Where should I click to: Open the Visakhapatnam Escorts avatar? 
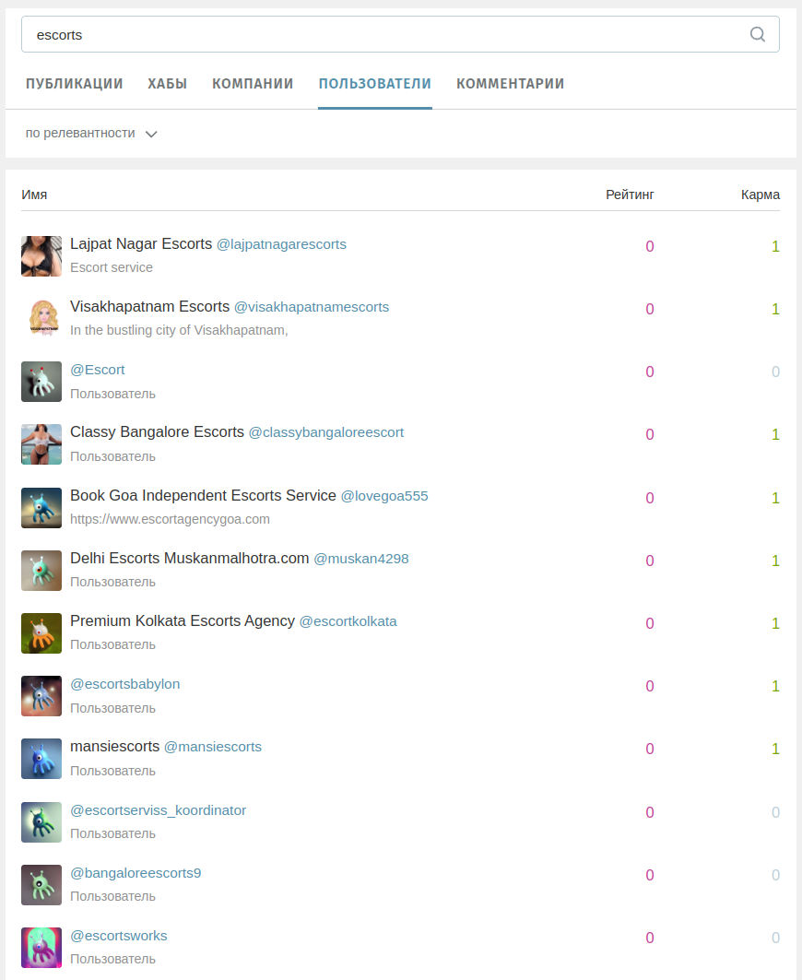[x=41, y=319]
